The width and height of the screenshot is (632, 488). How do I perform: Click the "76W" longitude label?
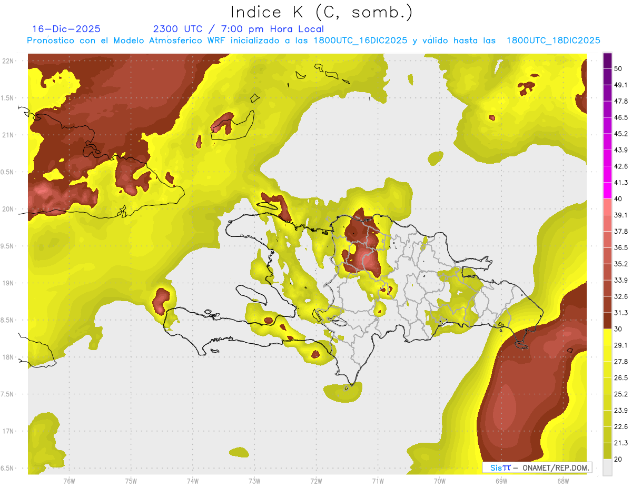click(x=69, y=481)
